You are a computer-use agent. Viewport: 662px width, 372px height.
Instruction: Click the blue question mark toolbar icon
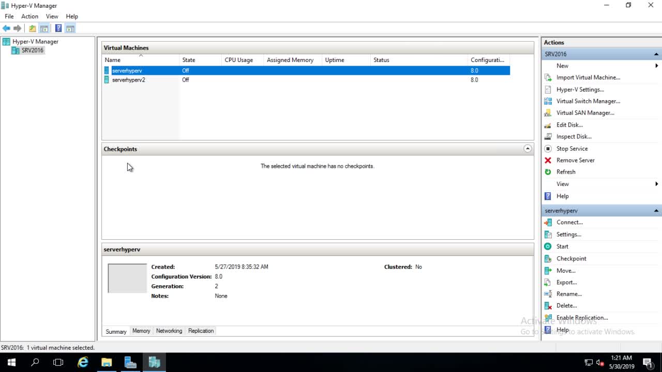58,28
